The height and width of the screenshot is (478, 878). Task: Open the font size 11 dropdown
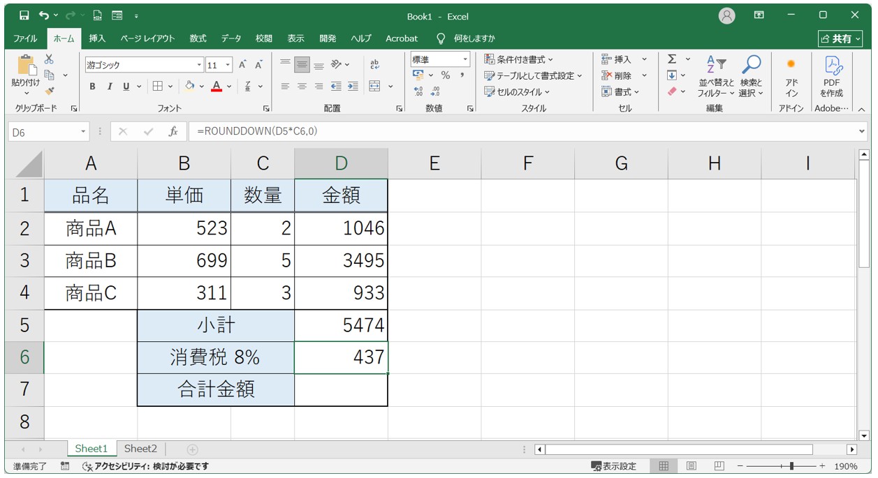pyautogui.click(x=228, y=65)
